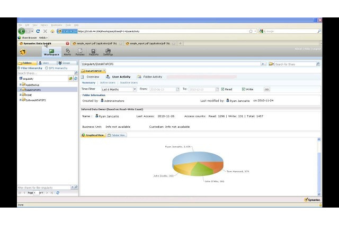Switch to the Folders tab
339x225 pixels.
[x=27, y=63]
